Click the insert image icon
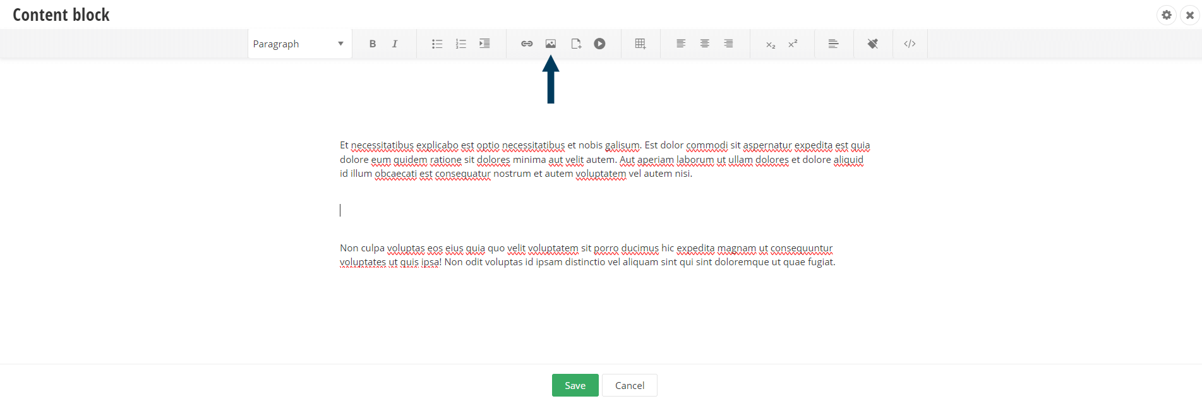Image resolution: width=1202 pixels, height=413 pixels. (x=551, y=44)
